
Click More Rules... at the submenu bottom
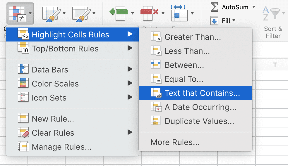tap(175, 142)
